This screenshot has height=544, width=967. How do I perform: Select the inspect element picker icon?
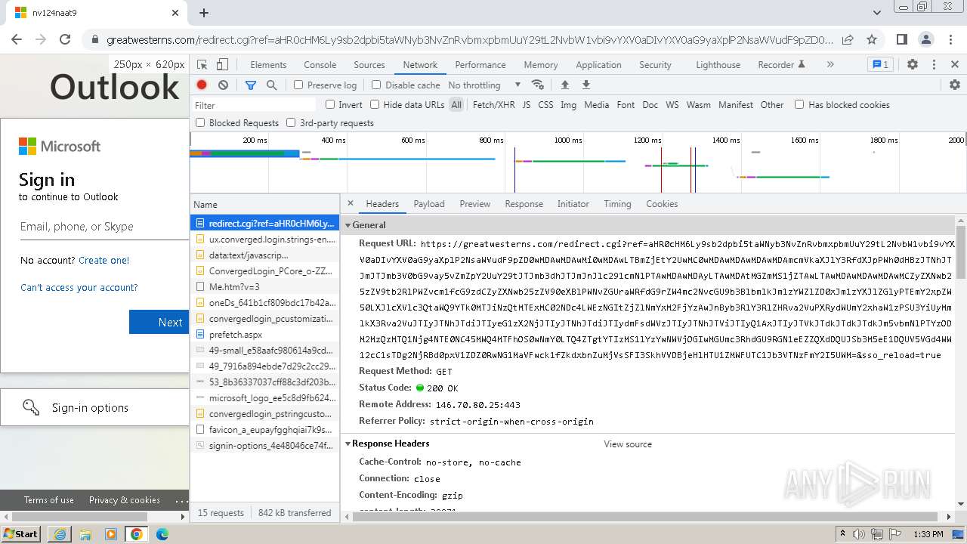click(x=202, y=65)
